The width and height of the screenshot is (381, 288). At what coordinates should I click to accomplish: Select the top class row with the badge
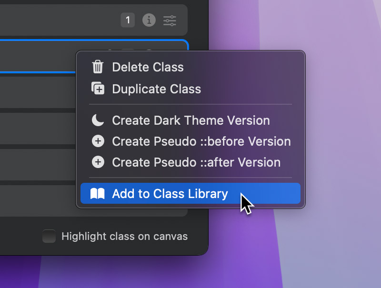coord(57,20)
